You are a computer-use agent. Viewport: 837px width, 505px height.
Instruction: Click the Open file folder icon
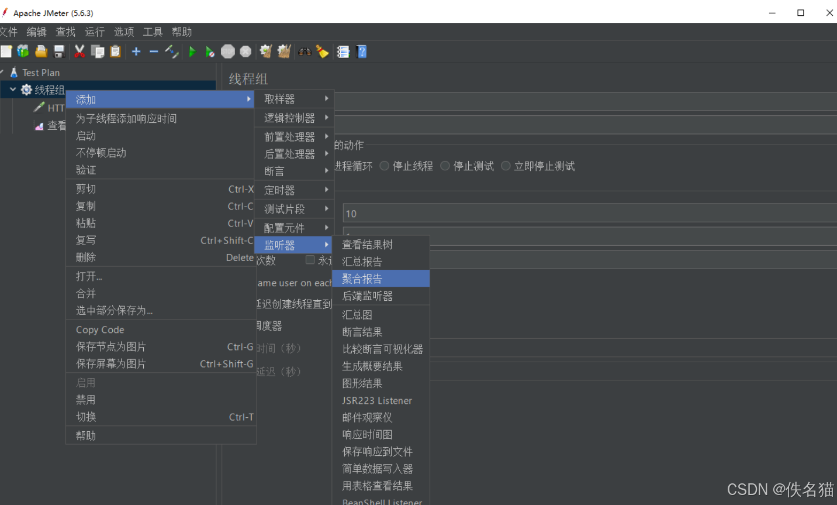pyautogui.click(x=41, y=51)
